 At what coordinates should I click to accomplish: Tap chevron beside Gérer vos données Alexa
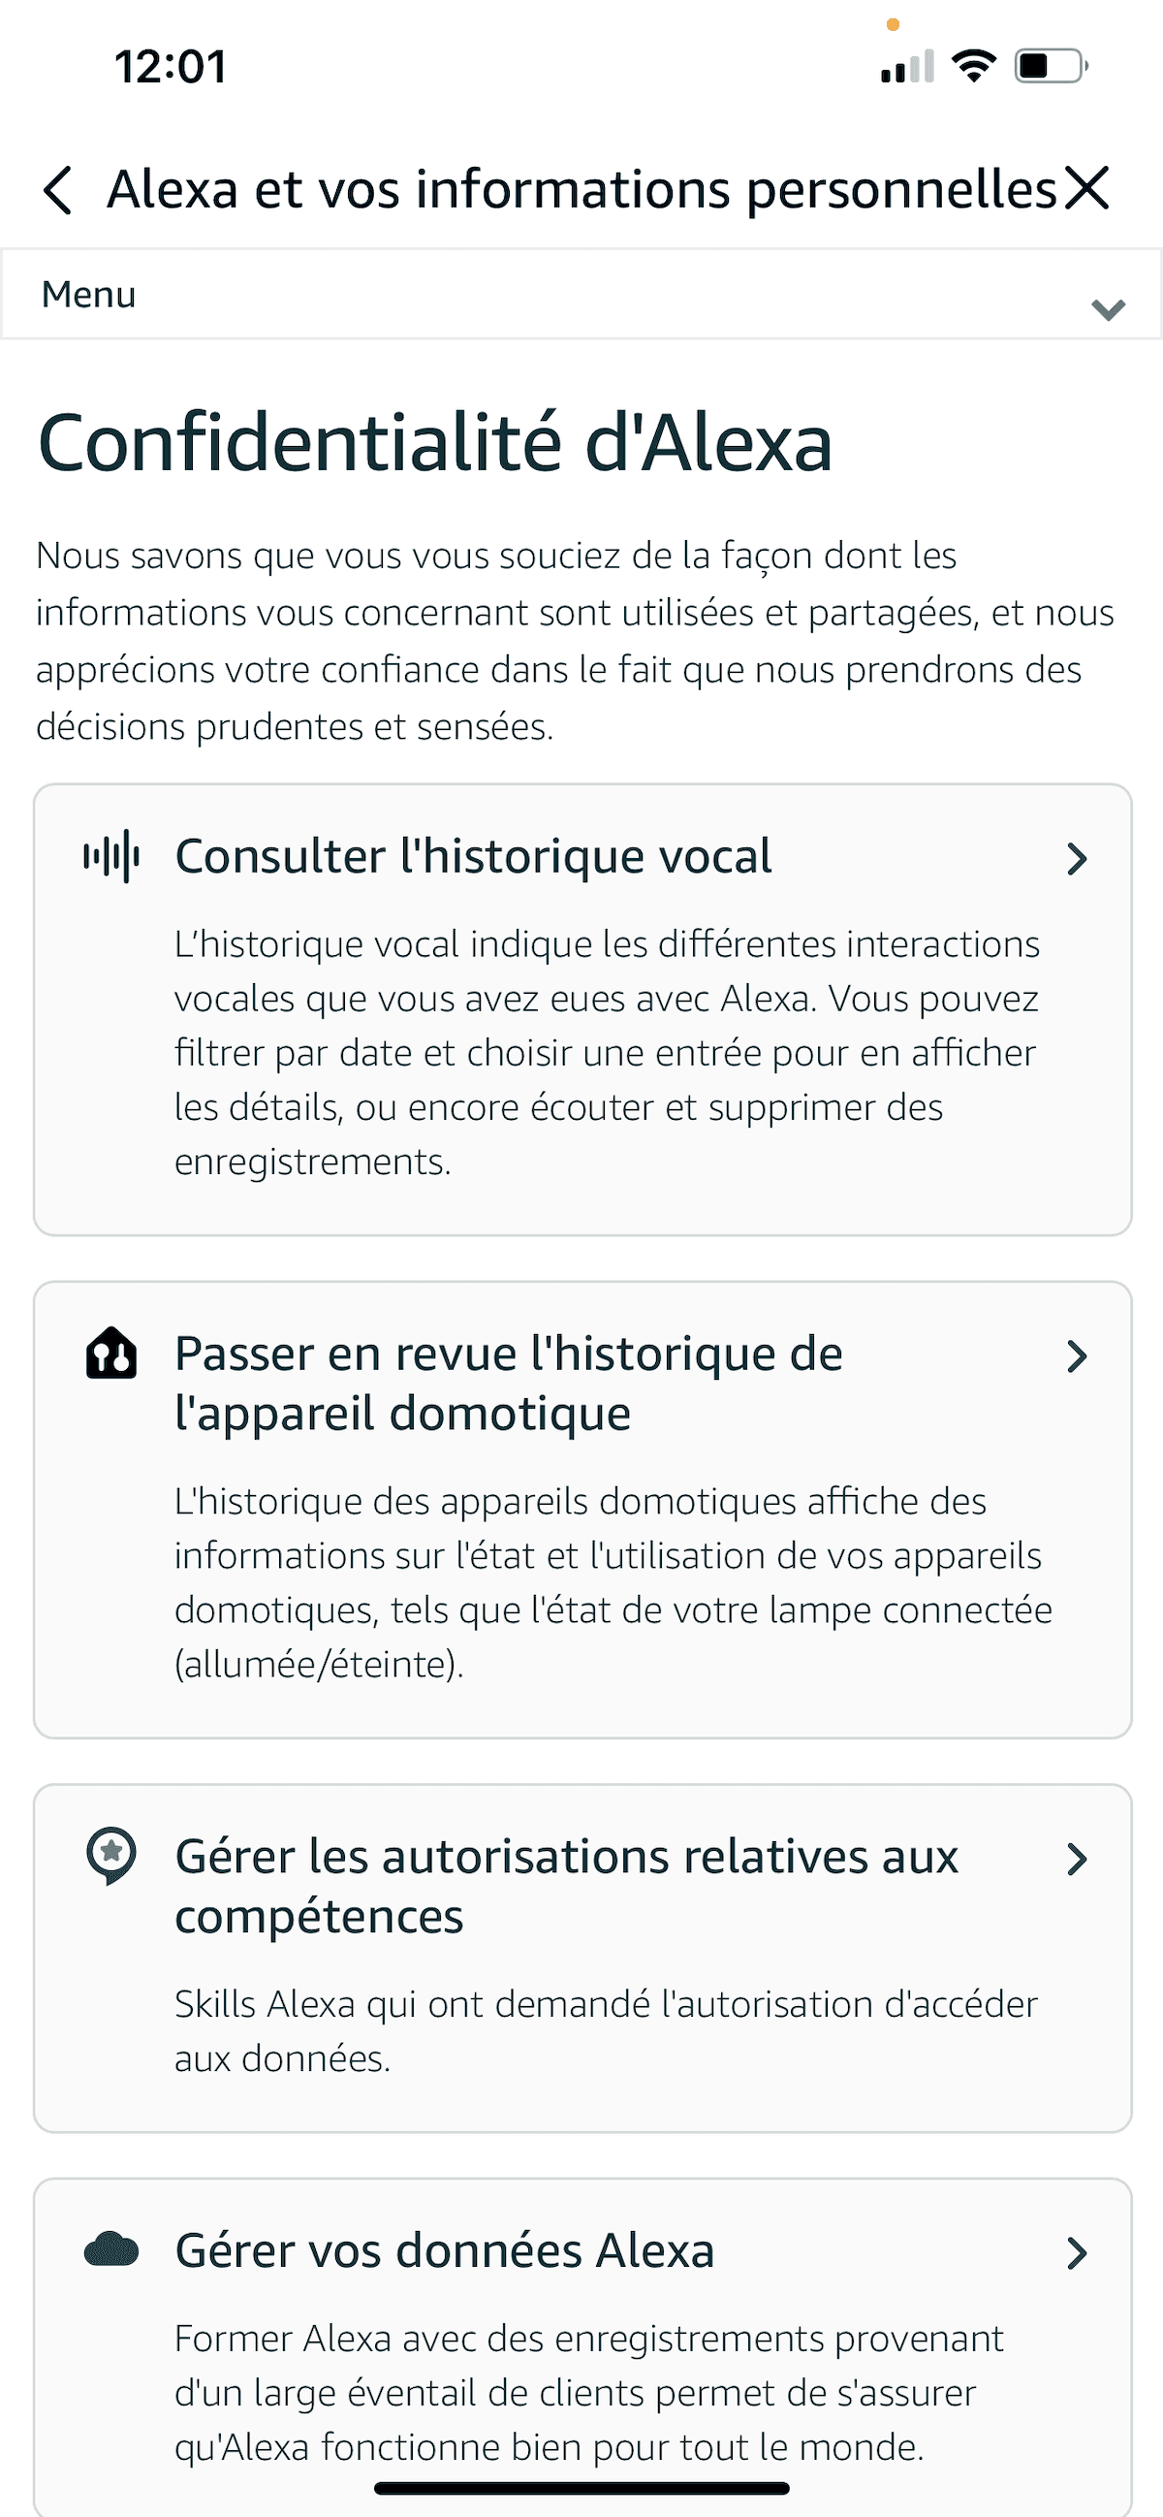(x=1076, y=2253)
